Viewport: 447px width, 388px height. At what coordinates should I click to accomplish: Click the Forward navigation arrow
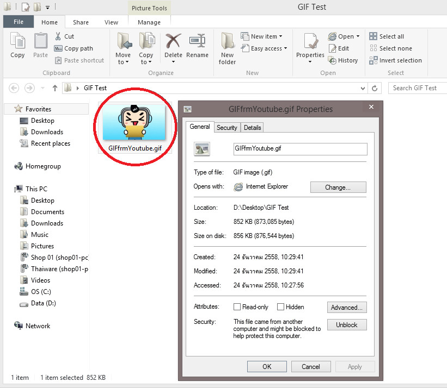click(29, 88)
